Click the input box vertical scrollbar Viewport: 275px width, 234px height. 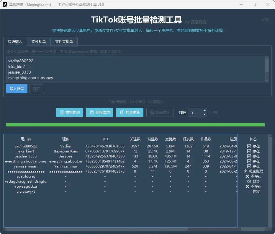(267, 69)
